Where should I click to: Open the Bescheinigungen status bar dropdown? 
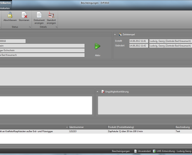pyautogui.click(x=131, y=151)
